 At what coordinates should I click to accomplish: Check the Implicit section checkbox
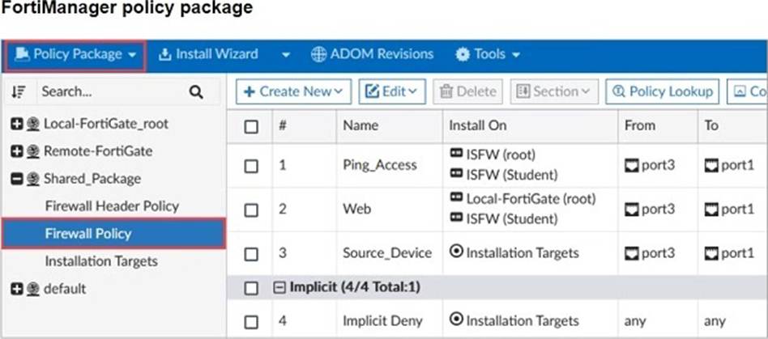[251, 289]
